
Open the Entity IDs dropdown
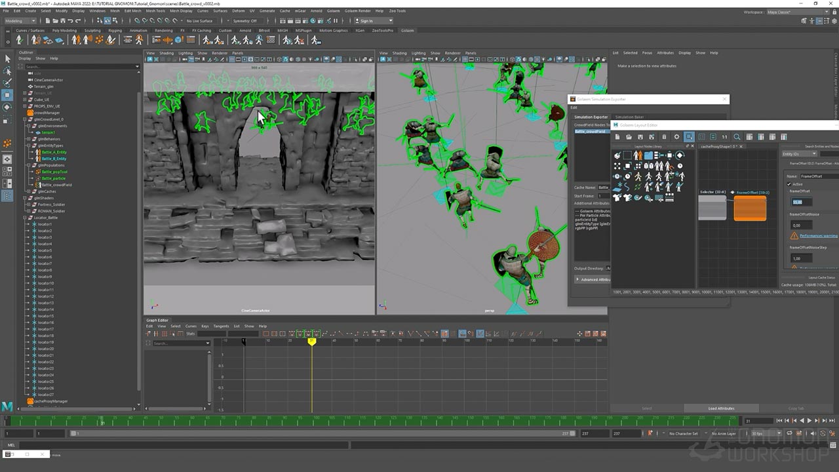(799, 154)
